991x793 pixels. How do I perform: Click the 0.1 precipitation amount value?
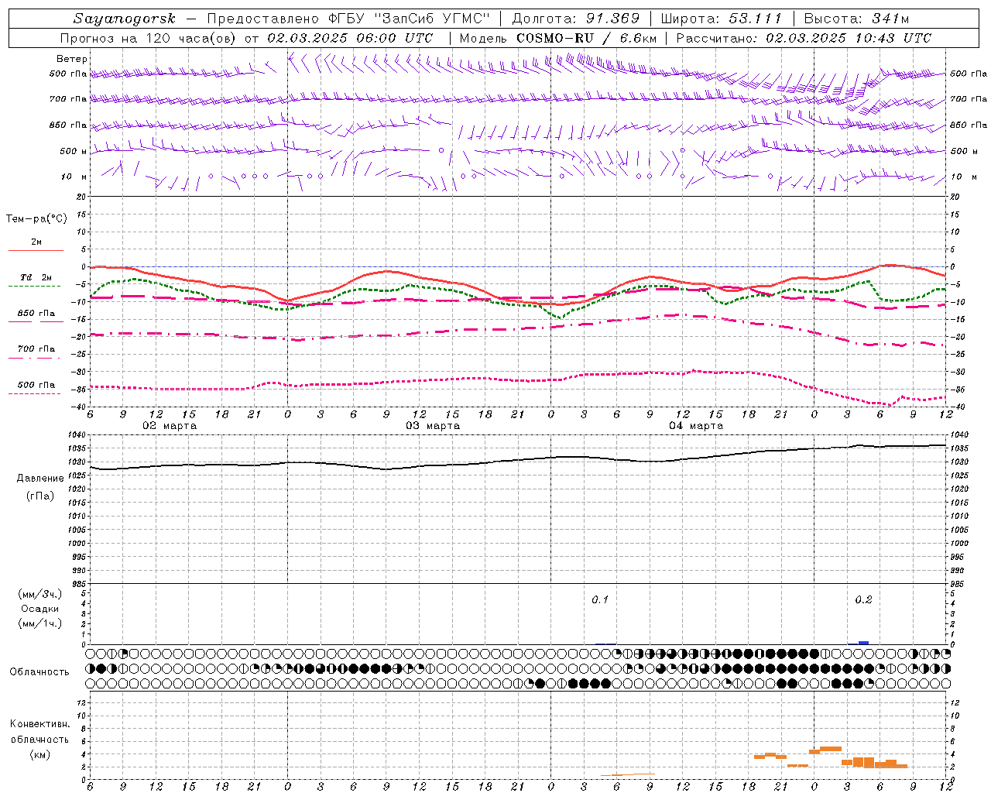point(600,600)
